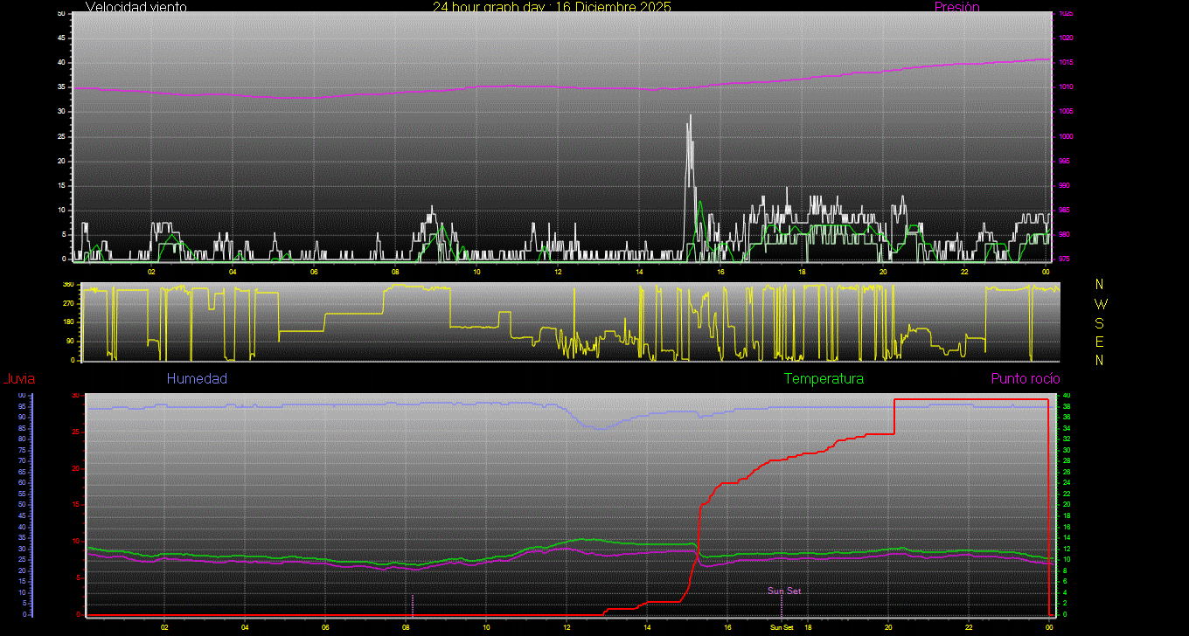Click the green "Temperatura" legend label
Viewport: 1189px width, 636px height.
(824, 379)
